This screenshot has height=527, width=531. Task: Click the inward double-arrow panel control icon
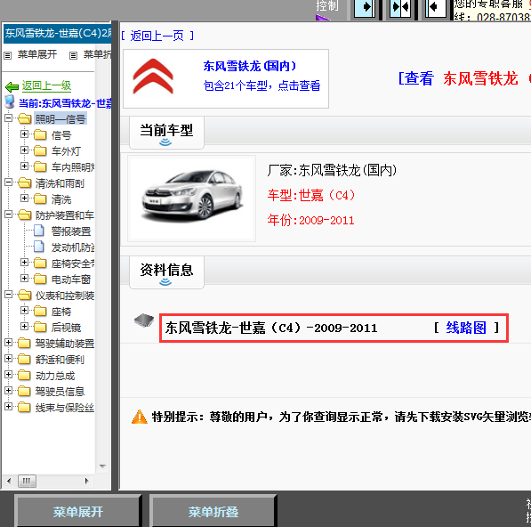[x=400, y=7]
